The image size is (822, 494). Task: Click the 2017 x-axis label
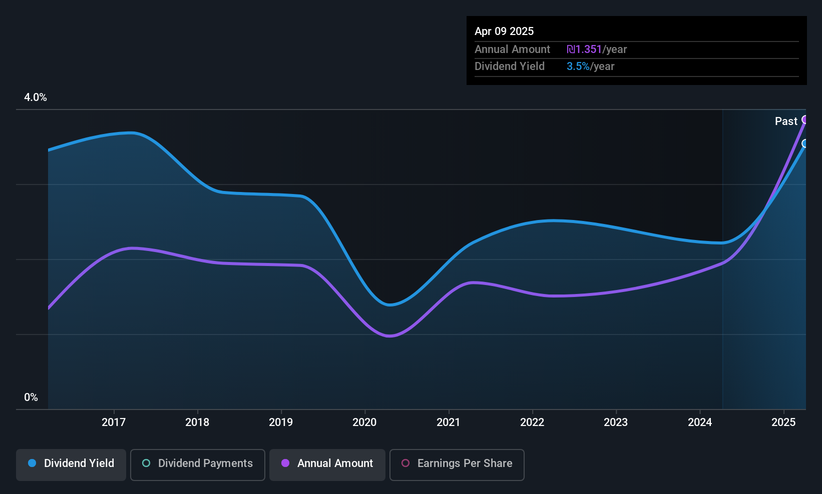[x=114, y=422]
